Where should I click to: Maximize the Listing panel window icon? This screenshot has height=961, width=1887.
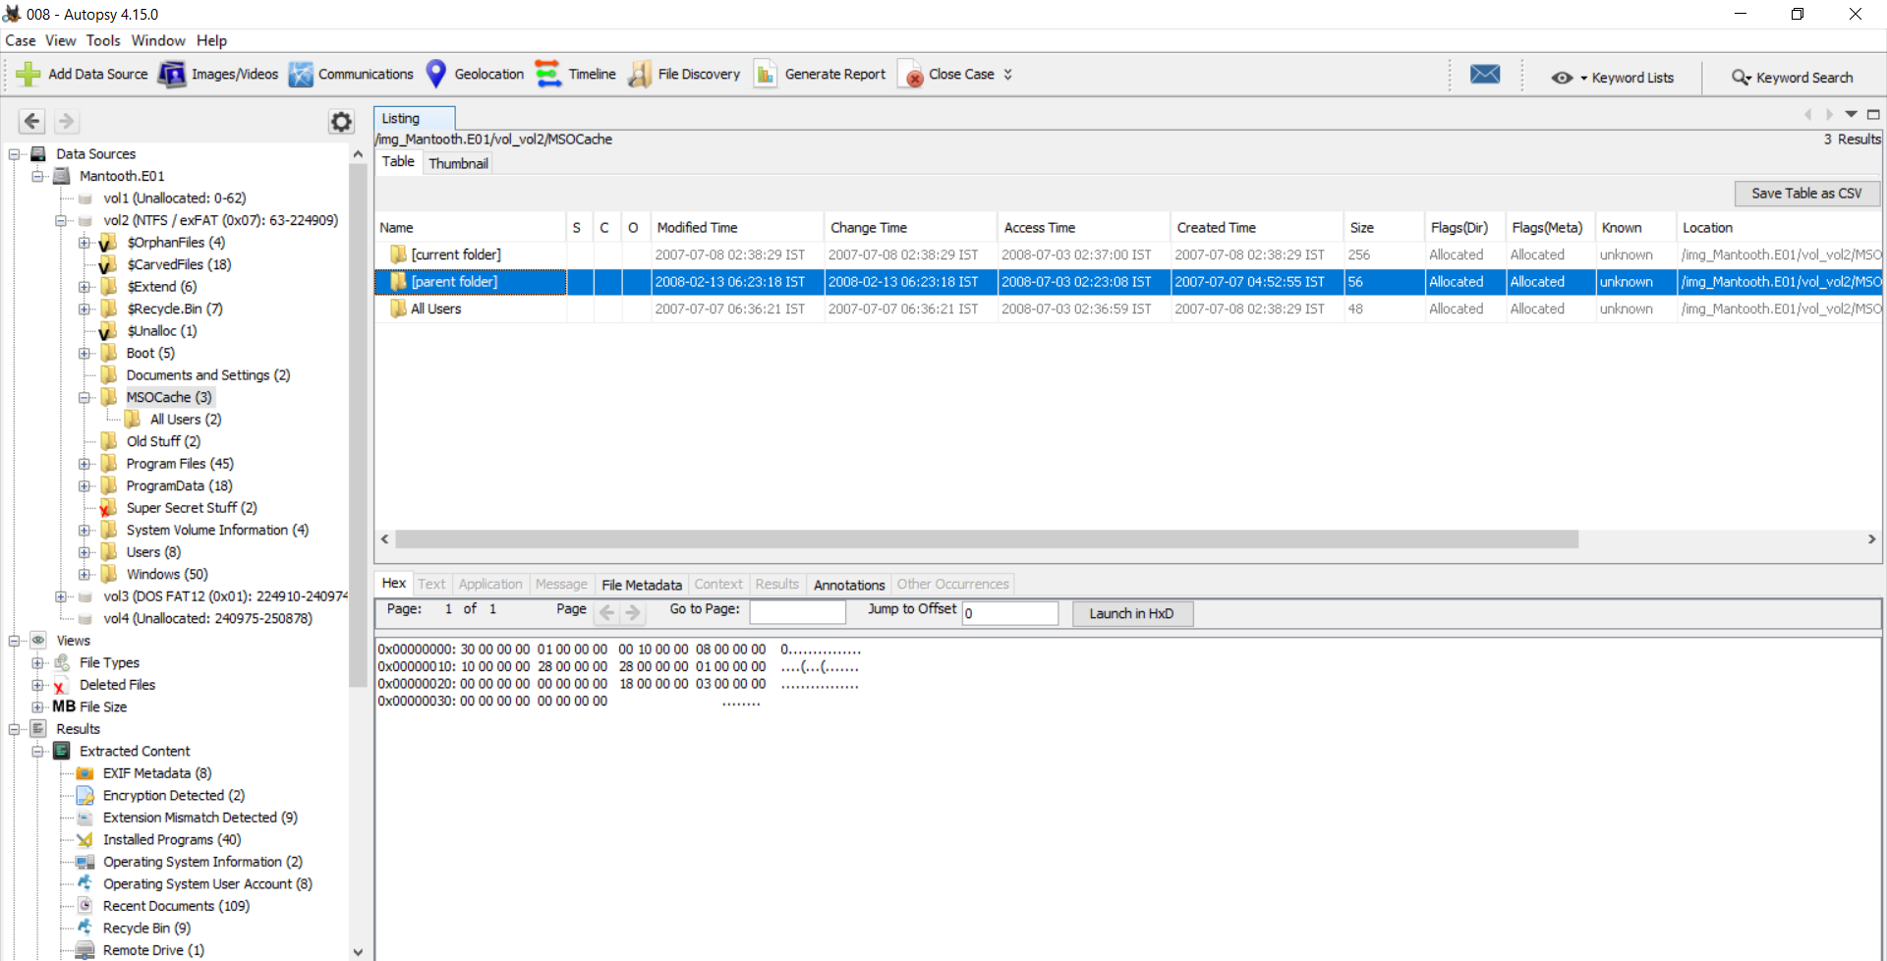pos(1873,115)
